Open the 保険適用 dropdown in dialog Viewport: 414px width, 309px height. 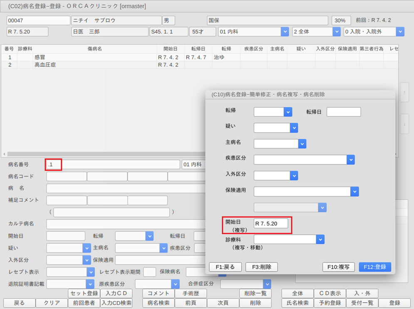click(x=355, y=191)
